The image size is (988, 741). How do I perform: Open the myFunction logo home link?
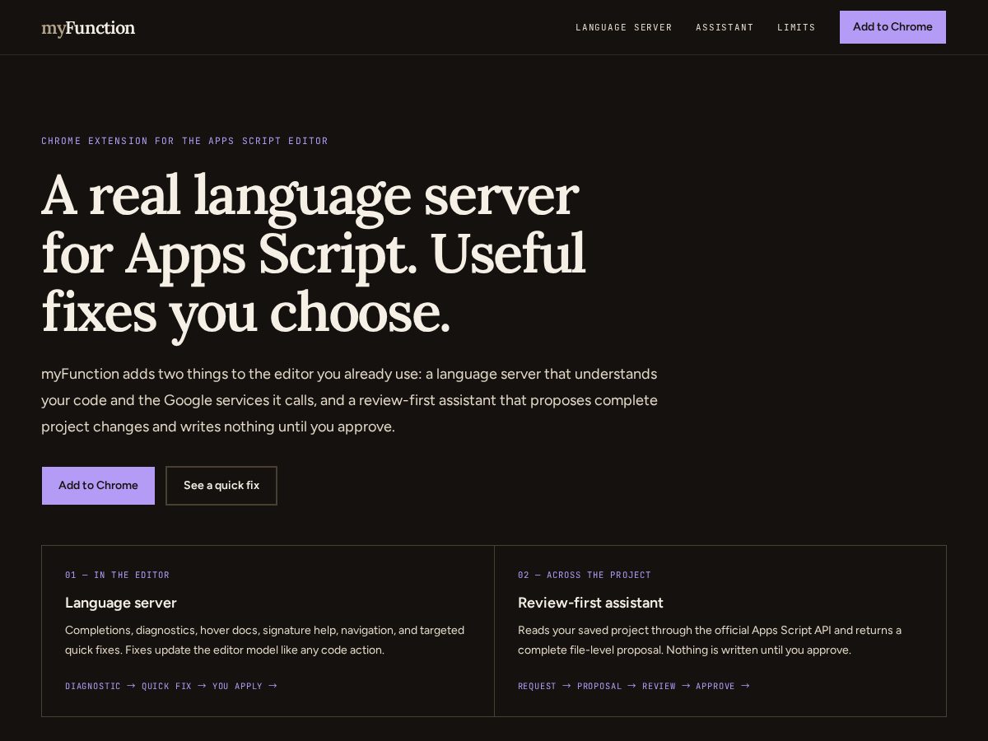click(88, 28)
